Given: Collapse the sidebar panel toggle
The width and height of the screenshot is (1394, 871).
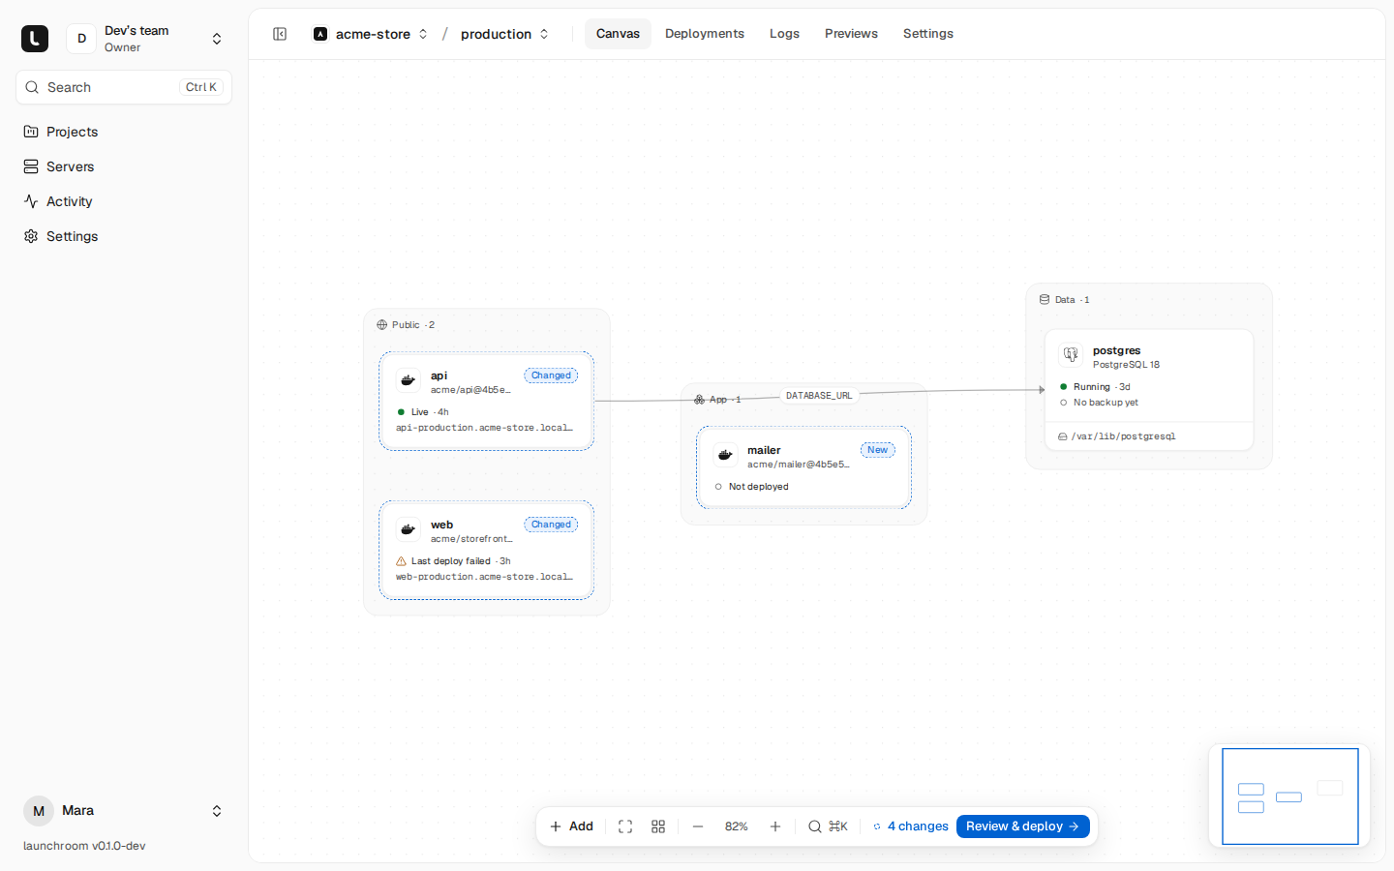Looking at the screenshot, I should click(280, 34).
